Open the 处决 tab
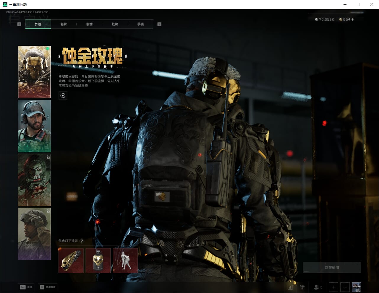Viewport: 379px width, 293px height. pos(115,24)
